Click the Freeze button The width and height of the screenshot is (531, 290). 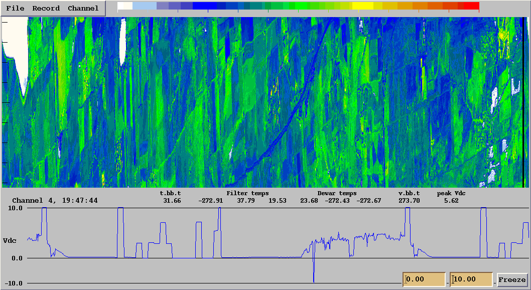(x=512, y=279)
